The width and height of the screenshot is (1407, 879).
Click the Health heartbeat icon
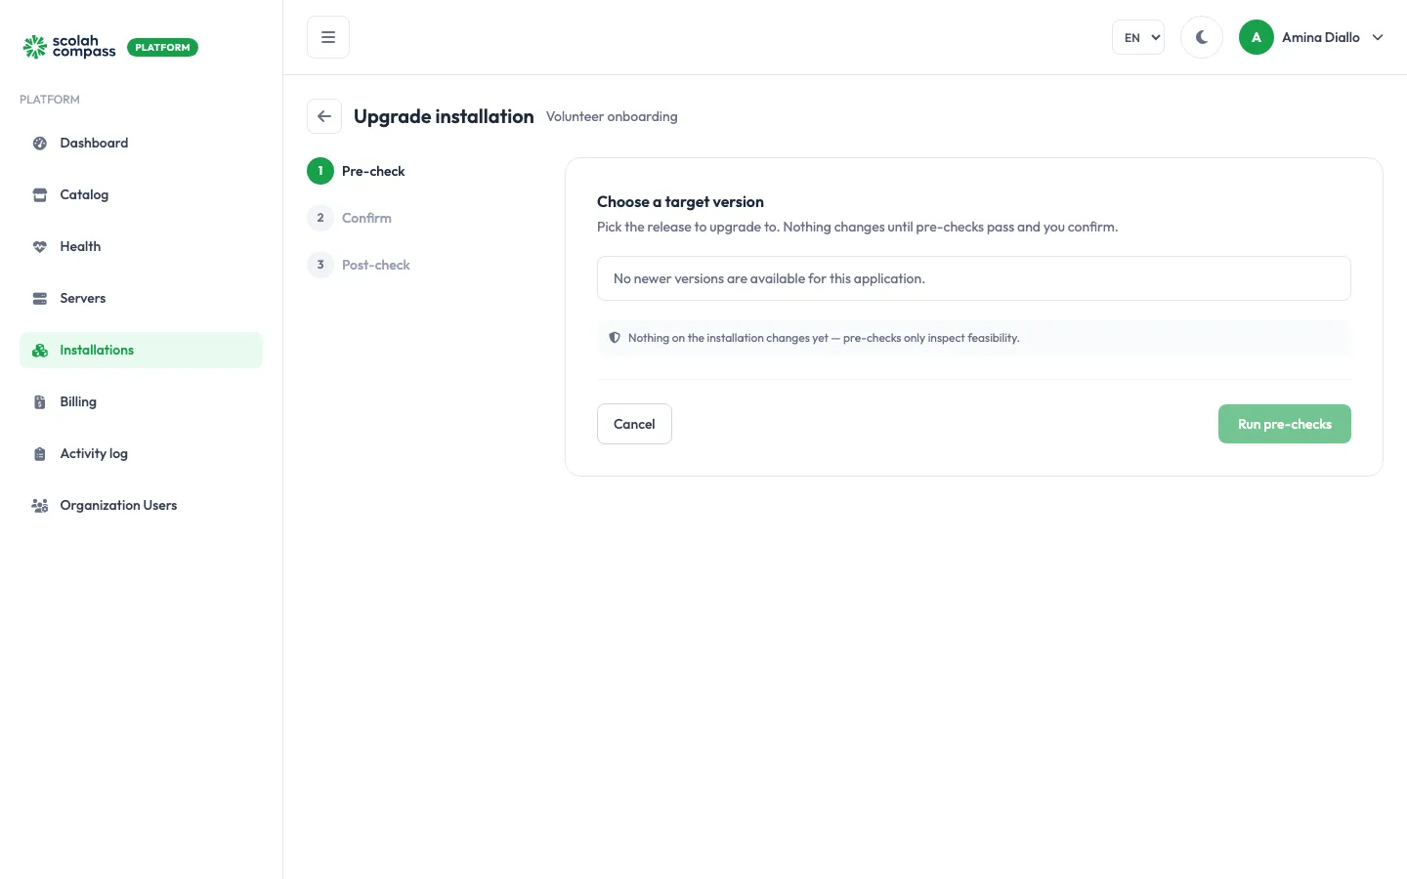pos(40,247)
